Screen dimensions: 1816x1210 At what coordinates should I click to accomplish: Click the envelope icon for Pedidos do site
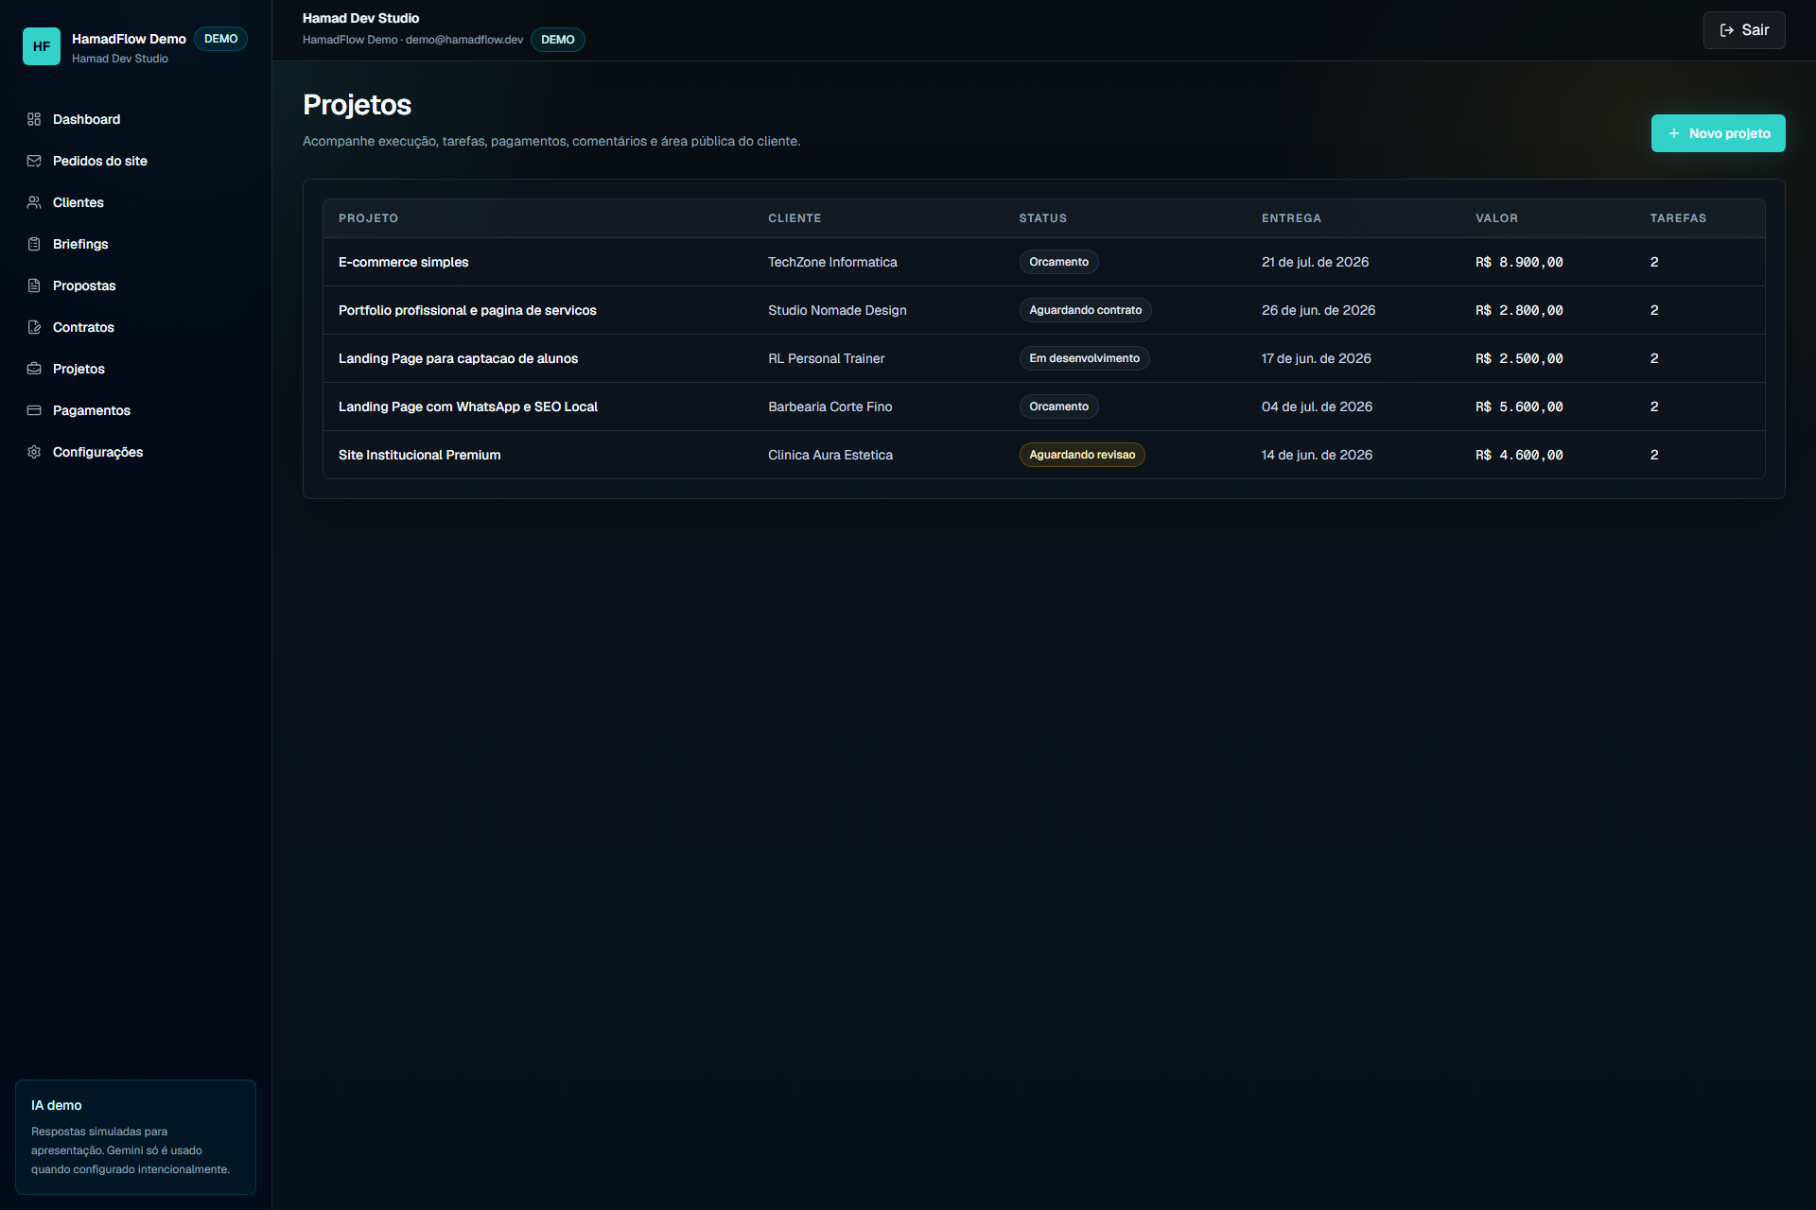click(34, 161)
